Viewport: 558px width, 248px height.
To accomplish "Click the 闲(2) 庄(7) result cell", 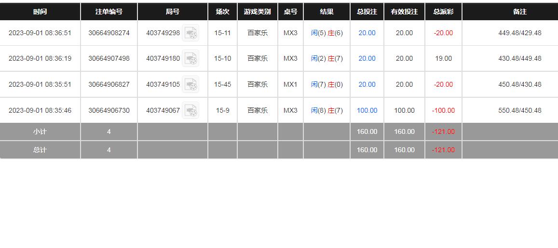I will pos(327,58).
